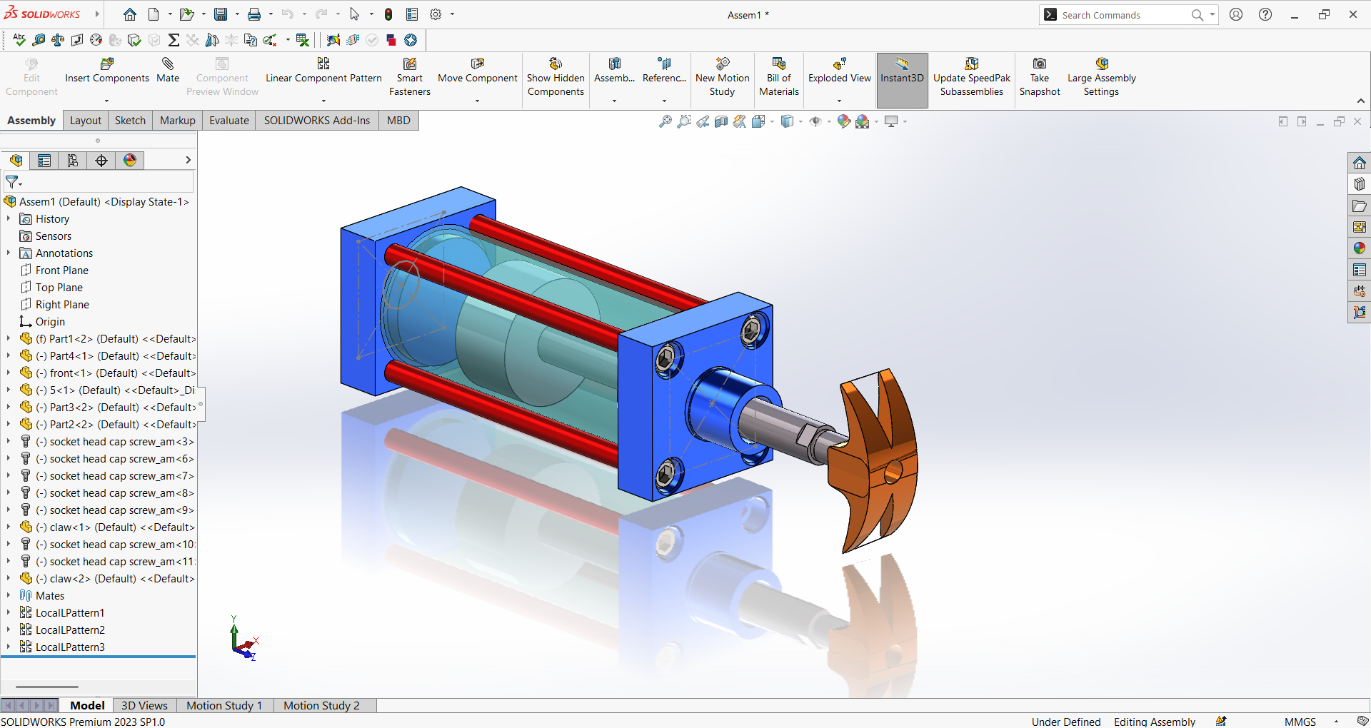The height and width of the screenshot is (728, 1371).
Task: Select Part4<1> component
Action: [107, 356]
